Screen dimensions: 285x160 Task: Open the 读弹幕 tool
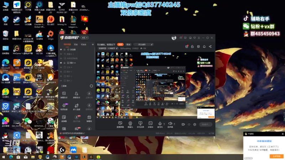tap(64, 119)
